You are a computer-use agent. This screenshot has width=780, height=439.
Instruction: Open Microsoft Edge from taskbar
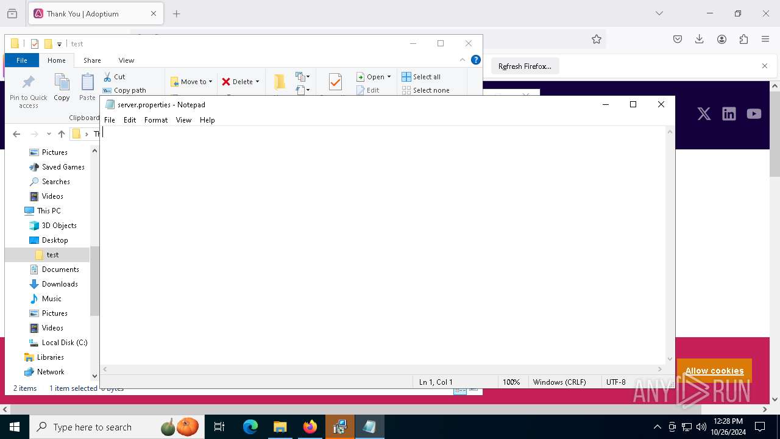pos(250,427)
